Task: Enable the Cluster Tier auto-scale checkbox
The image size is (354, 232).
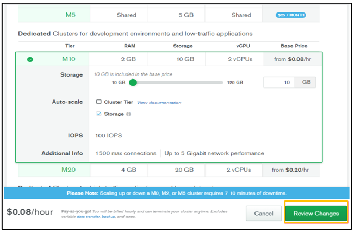Action: click(98, 102)
